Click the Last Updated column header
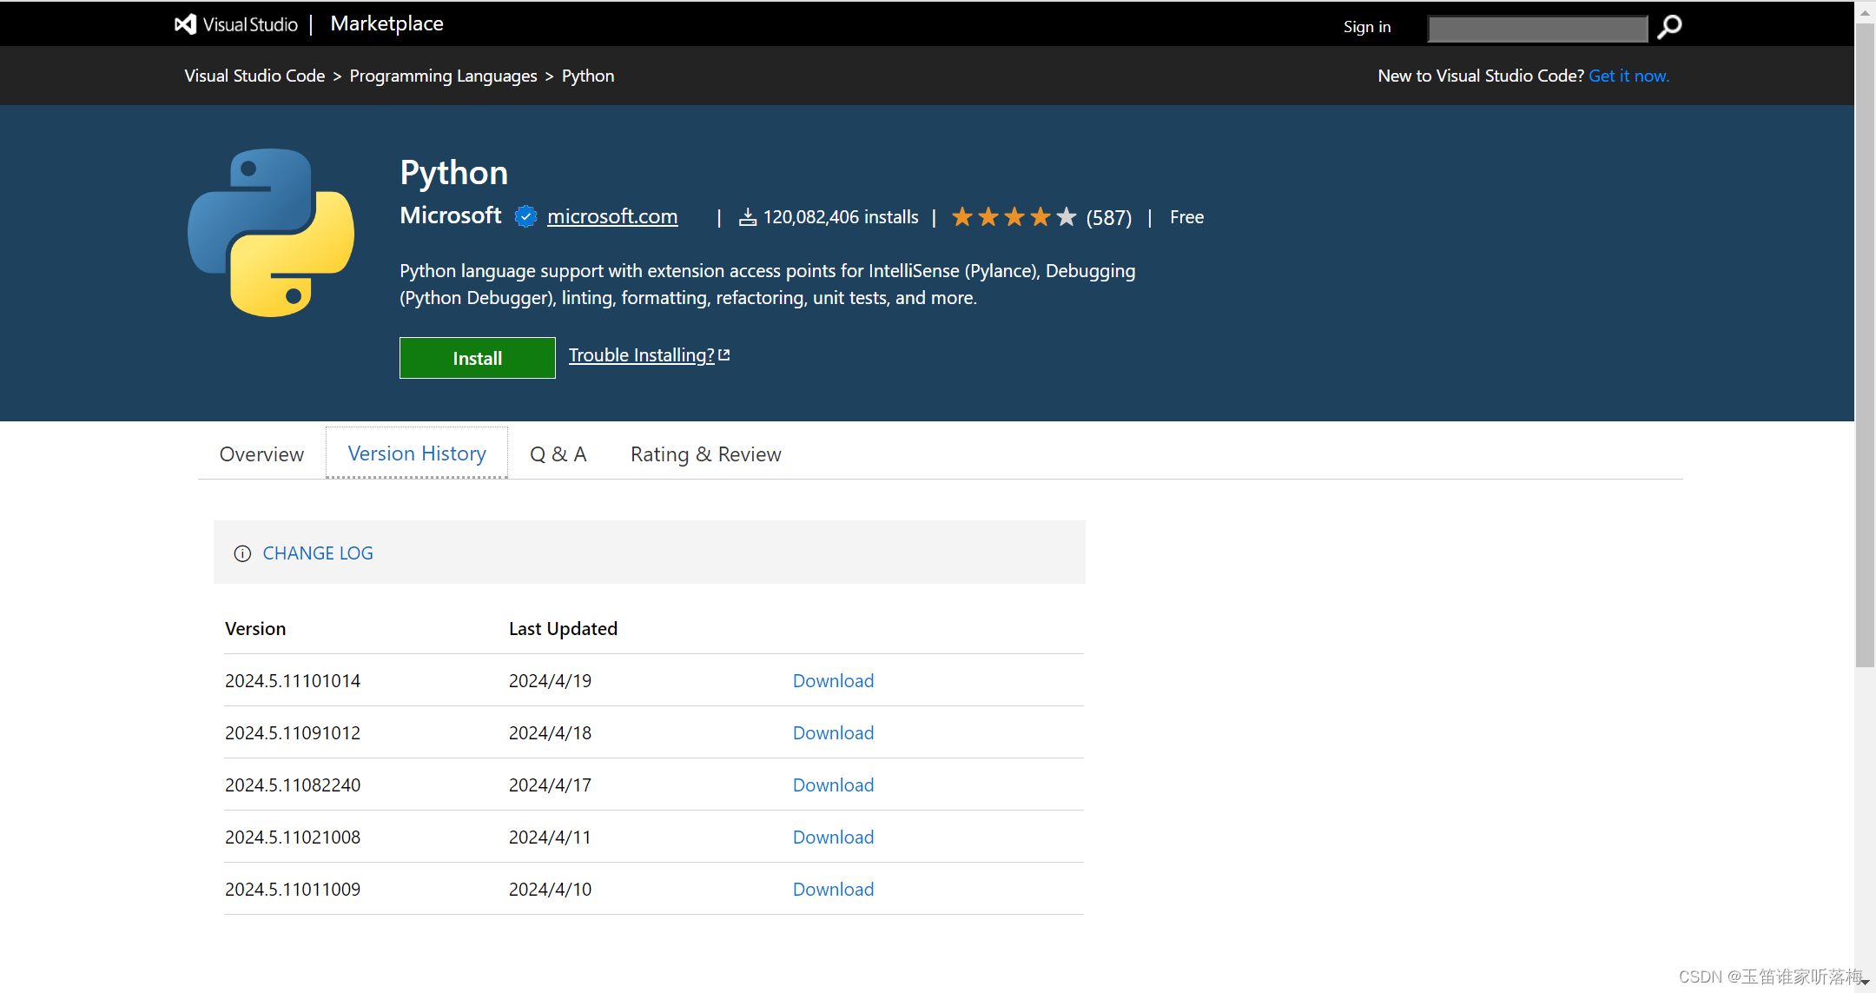Screen dimensions: 1876x993 tap(563, 628)
